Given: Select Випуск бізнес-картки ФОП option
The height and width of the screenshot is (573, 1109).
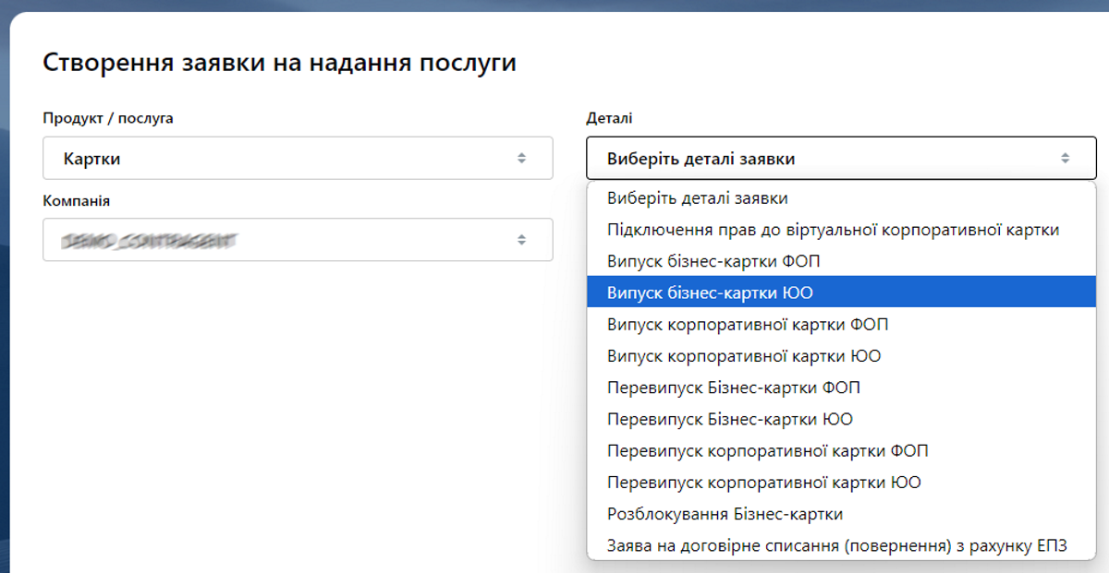Looking at the screenshot, I should pos(841,261).
